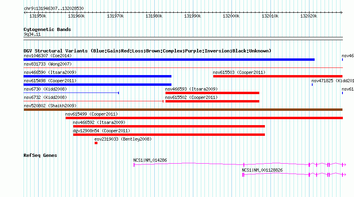
Task: Click the 9q34.11 band label
Action: tap(32, 34)
